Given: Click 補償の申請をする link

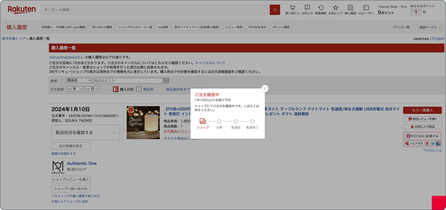Looking at the screenshot, I should [64, 153].
